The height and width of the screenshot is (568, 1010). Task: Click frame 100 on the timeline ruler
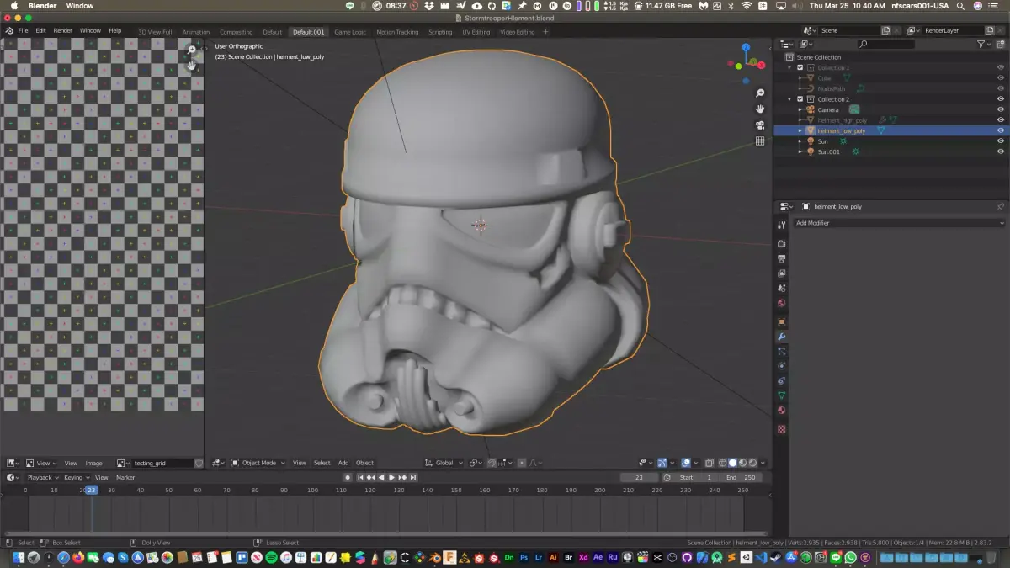pos(312,490)
